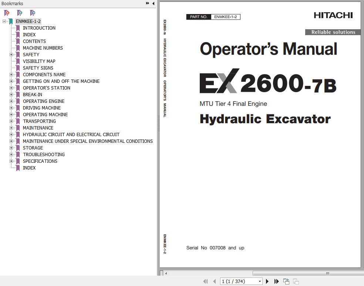Click the previous view navigation icon
Viewport: 364px width, 286px height.
click(x=286, y=281)
